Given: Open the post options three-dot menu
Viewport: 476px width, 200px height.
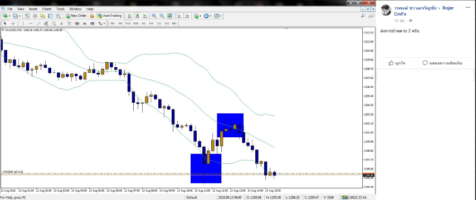Looking at the screenshot, I should [x=468, y=8].
